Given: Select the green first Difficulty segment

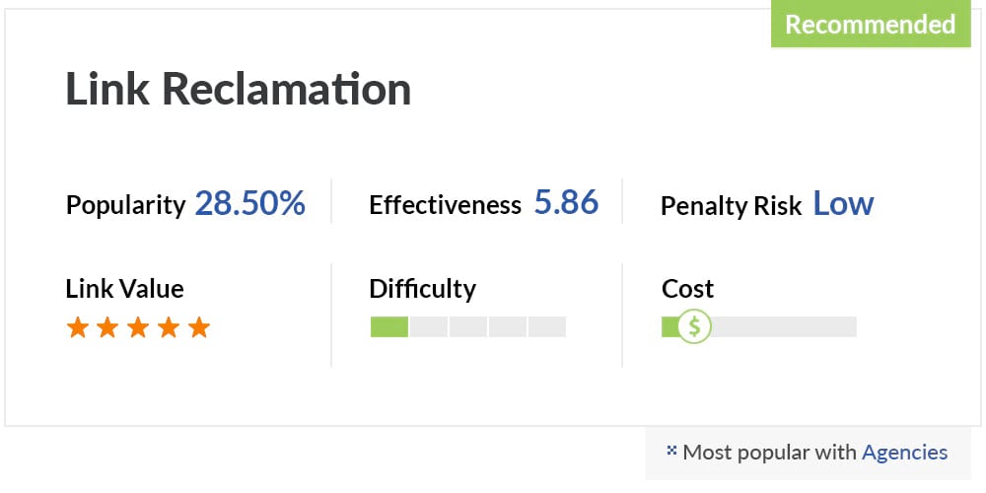Looking at the screenshot, I should (389, 326).
